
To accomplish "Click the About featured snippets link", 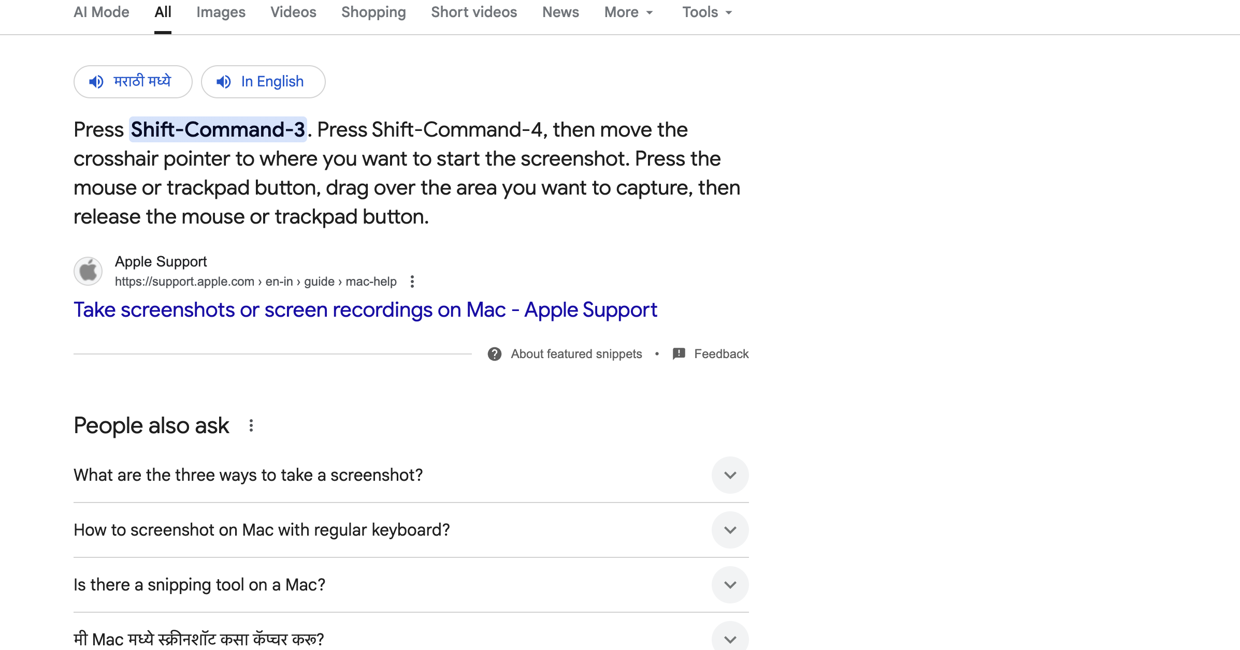I will (576, 354).
